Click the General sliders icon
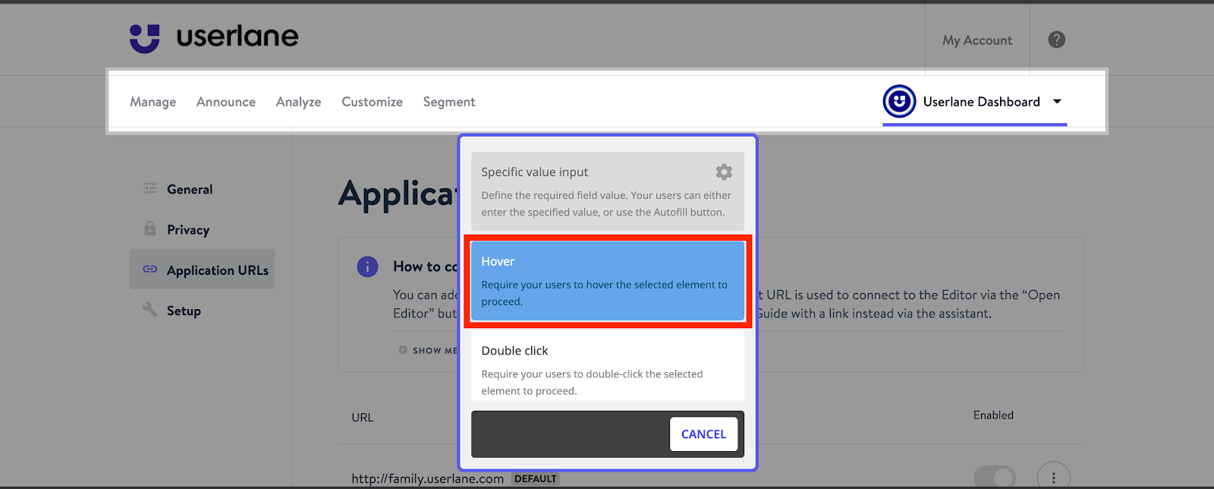Image resolution: width=1214 pixels, height=489 pixels. pyautogui.click(x=150, y=189)
